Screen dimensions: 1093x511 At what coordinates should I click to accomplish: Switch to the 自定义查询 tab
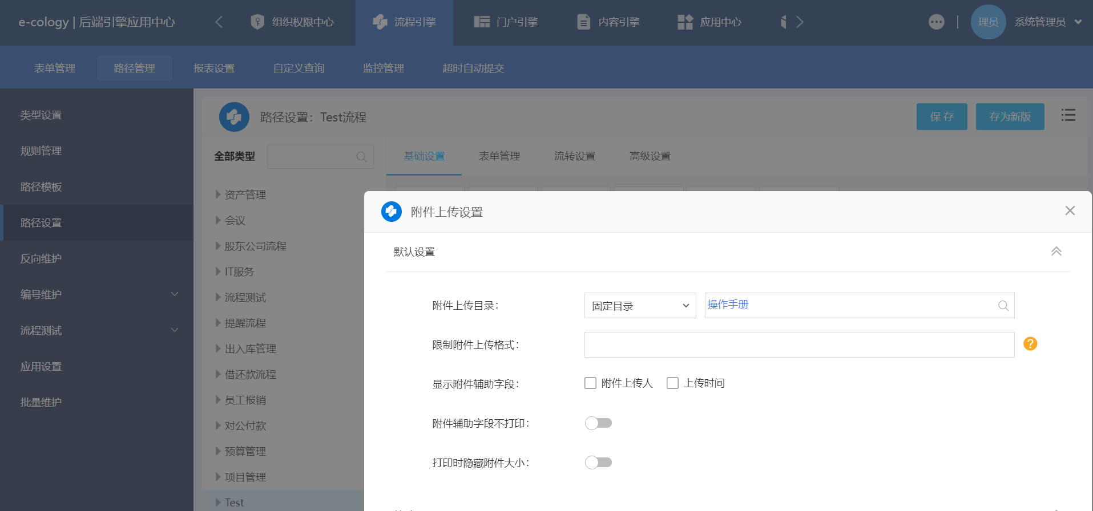(299, 68)
